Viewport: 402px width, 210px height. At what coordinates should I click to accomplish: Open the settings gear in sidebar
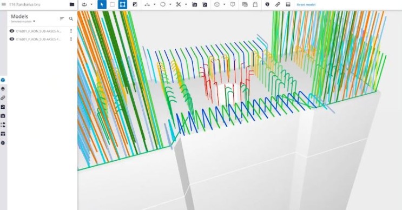pos(3,143)
